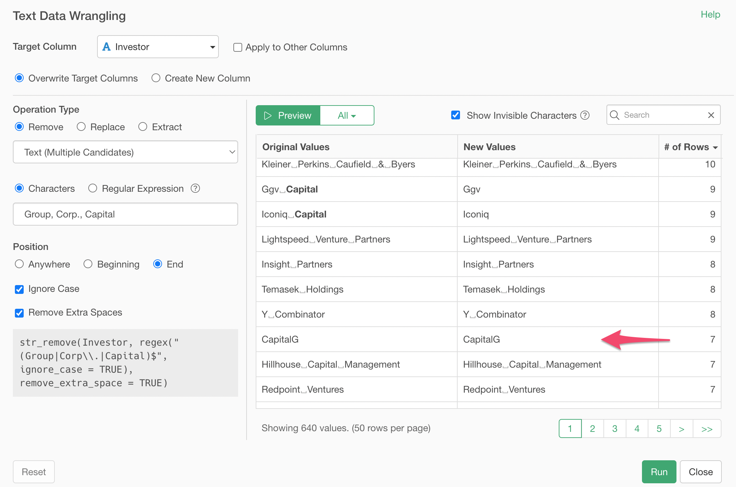Select the Replace operation type
The image size is (736, 487).
pos(81,127)
